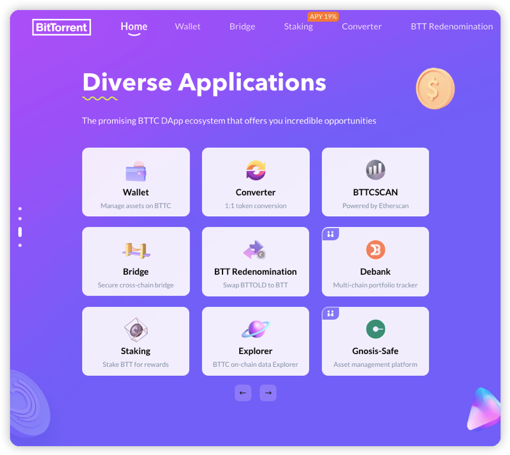
Task: Open BTT Redenomination in top navigation
Action: 452,27
